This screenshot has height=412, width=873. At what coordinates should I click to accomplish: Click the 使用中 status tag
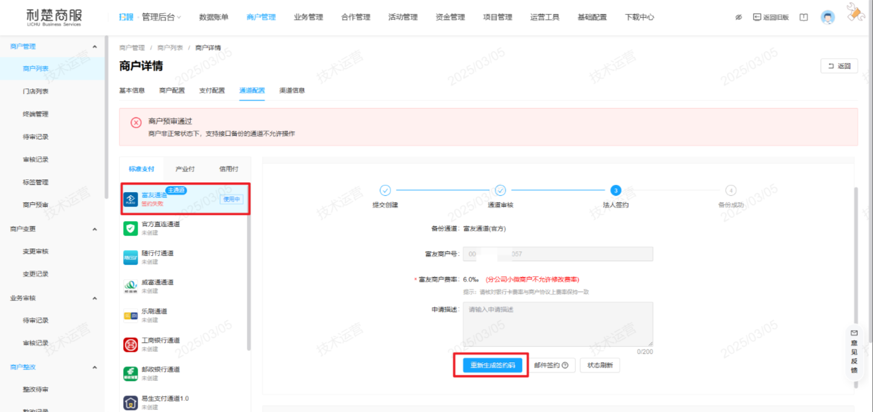232,199
